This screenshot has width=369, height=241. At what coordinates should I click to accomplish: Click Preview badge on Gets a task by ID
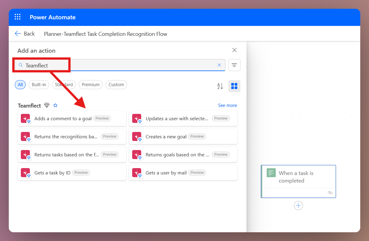pyautogui.click(x=81, y=173)
